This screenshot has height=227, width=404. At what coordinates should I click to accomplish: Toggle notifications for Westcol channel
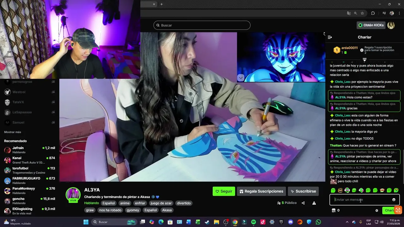[53, 92]
